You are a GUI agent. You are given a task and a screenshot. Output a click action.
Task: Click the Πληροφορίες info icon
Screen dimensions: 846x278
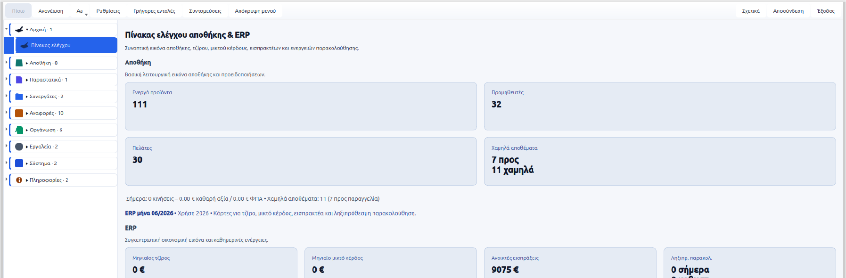(19, 180)
